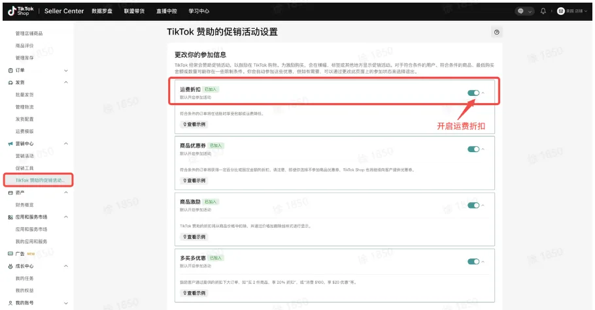Collapse the 商品优惠券 card with its chevron
This screenshot has height=310, width=595.
(x=483, y=149)
